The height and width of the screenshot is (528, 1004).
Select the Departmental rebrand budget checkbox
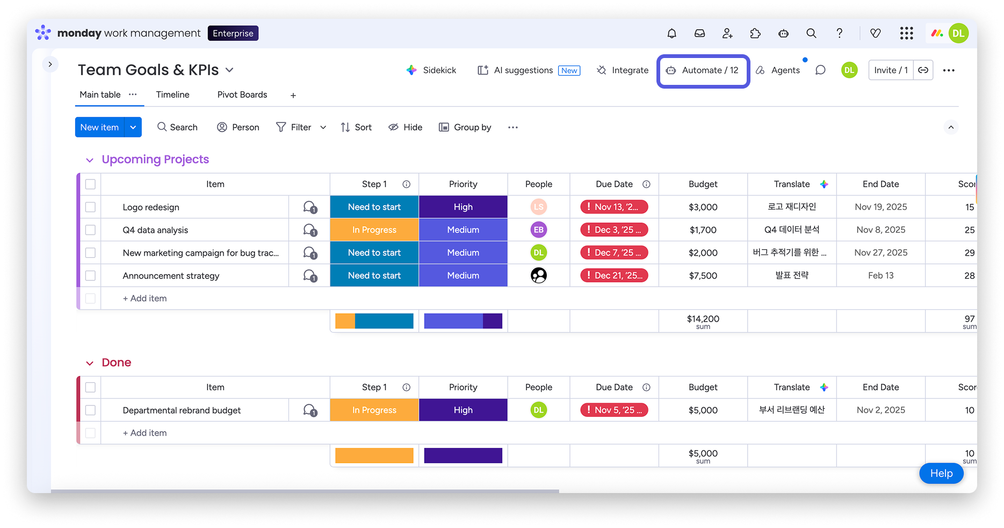(90, 410)
